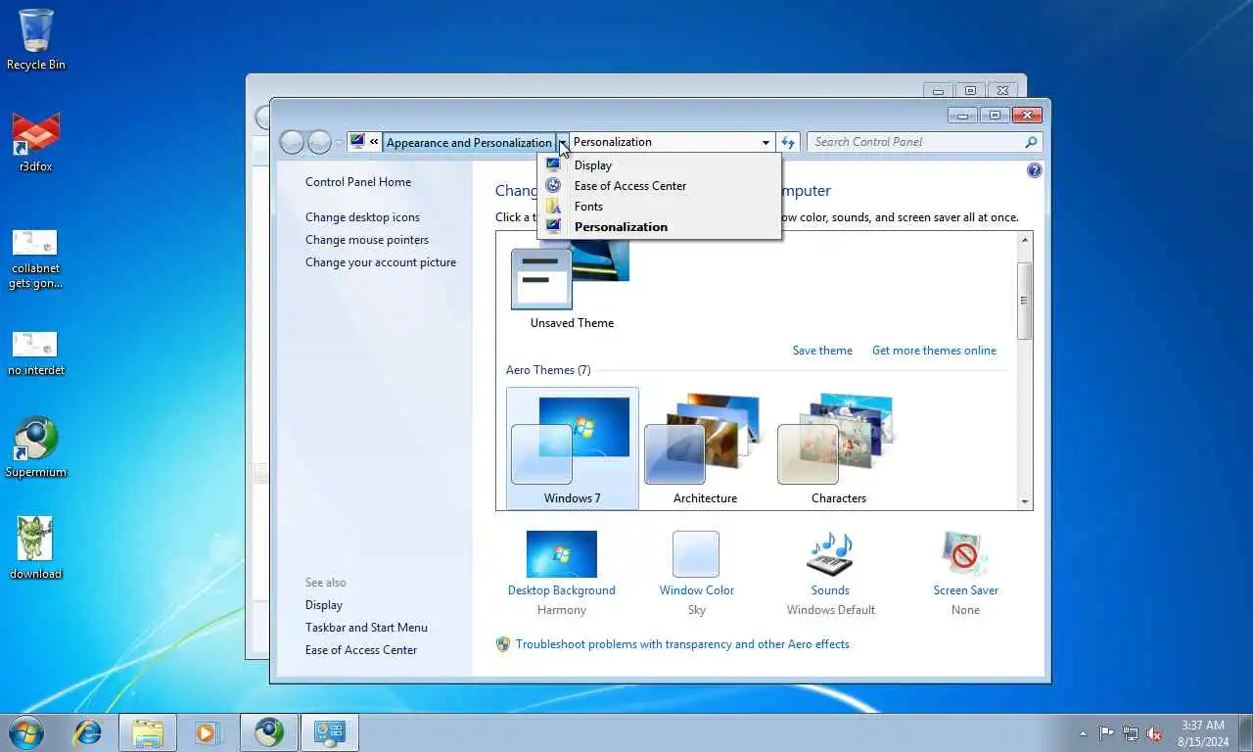Click the Display monitor icon in dropdown
The height and width of the screenshot is (752, 1253).
click(553, 164)
